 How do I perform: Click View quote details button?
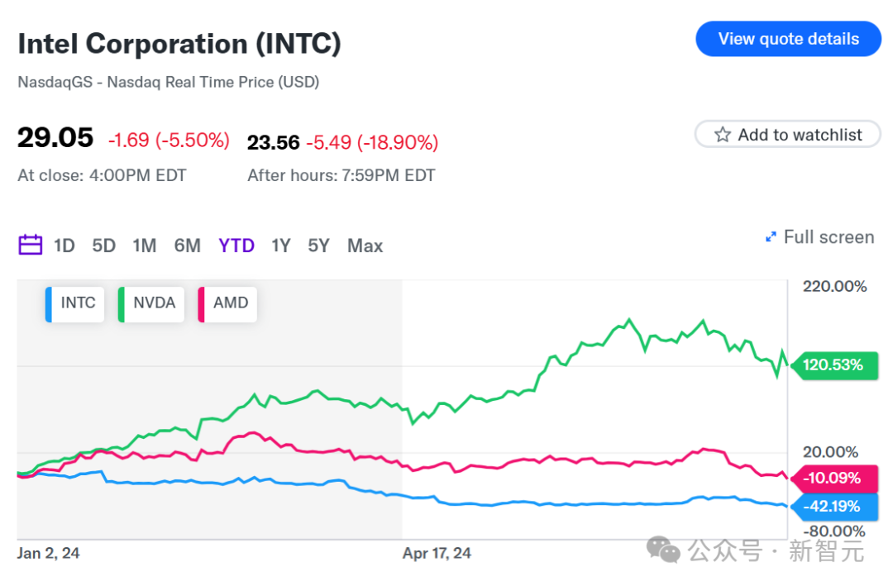coord(788,39)
